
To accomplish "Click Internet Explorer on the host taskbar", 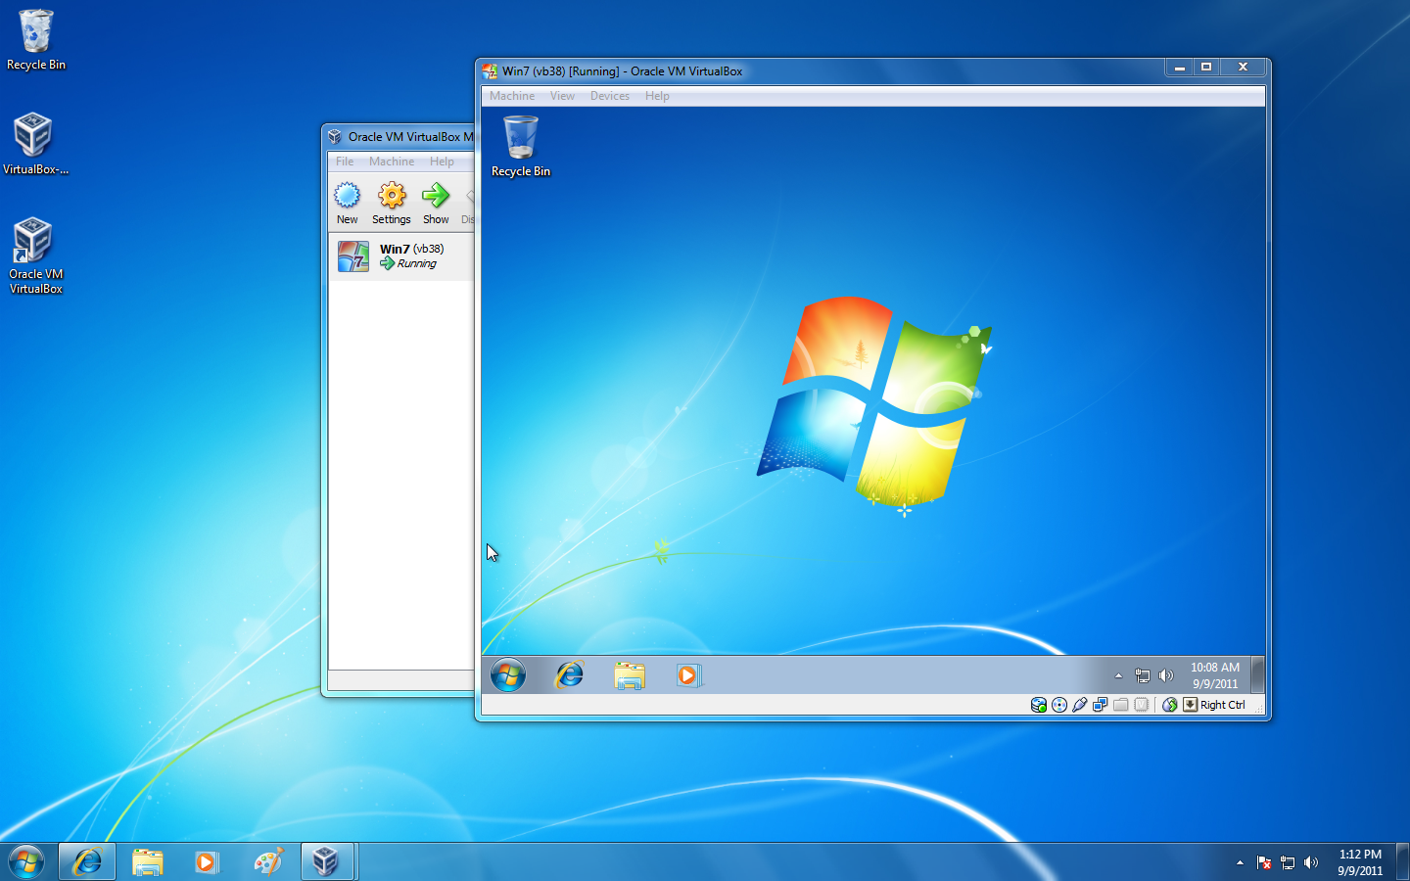I will pyautogui.click(x=87, y=861).
